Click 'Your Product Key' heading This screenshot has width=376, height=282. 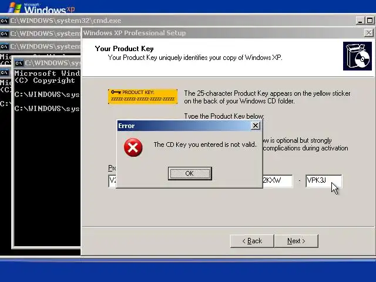(x=124, y=49)
